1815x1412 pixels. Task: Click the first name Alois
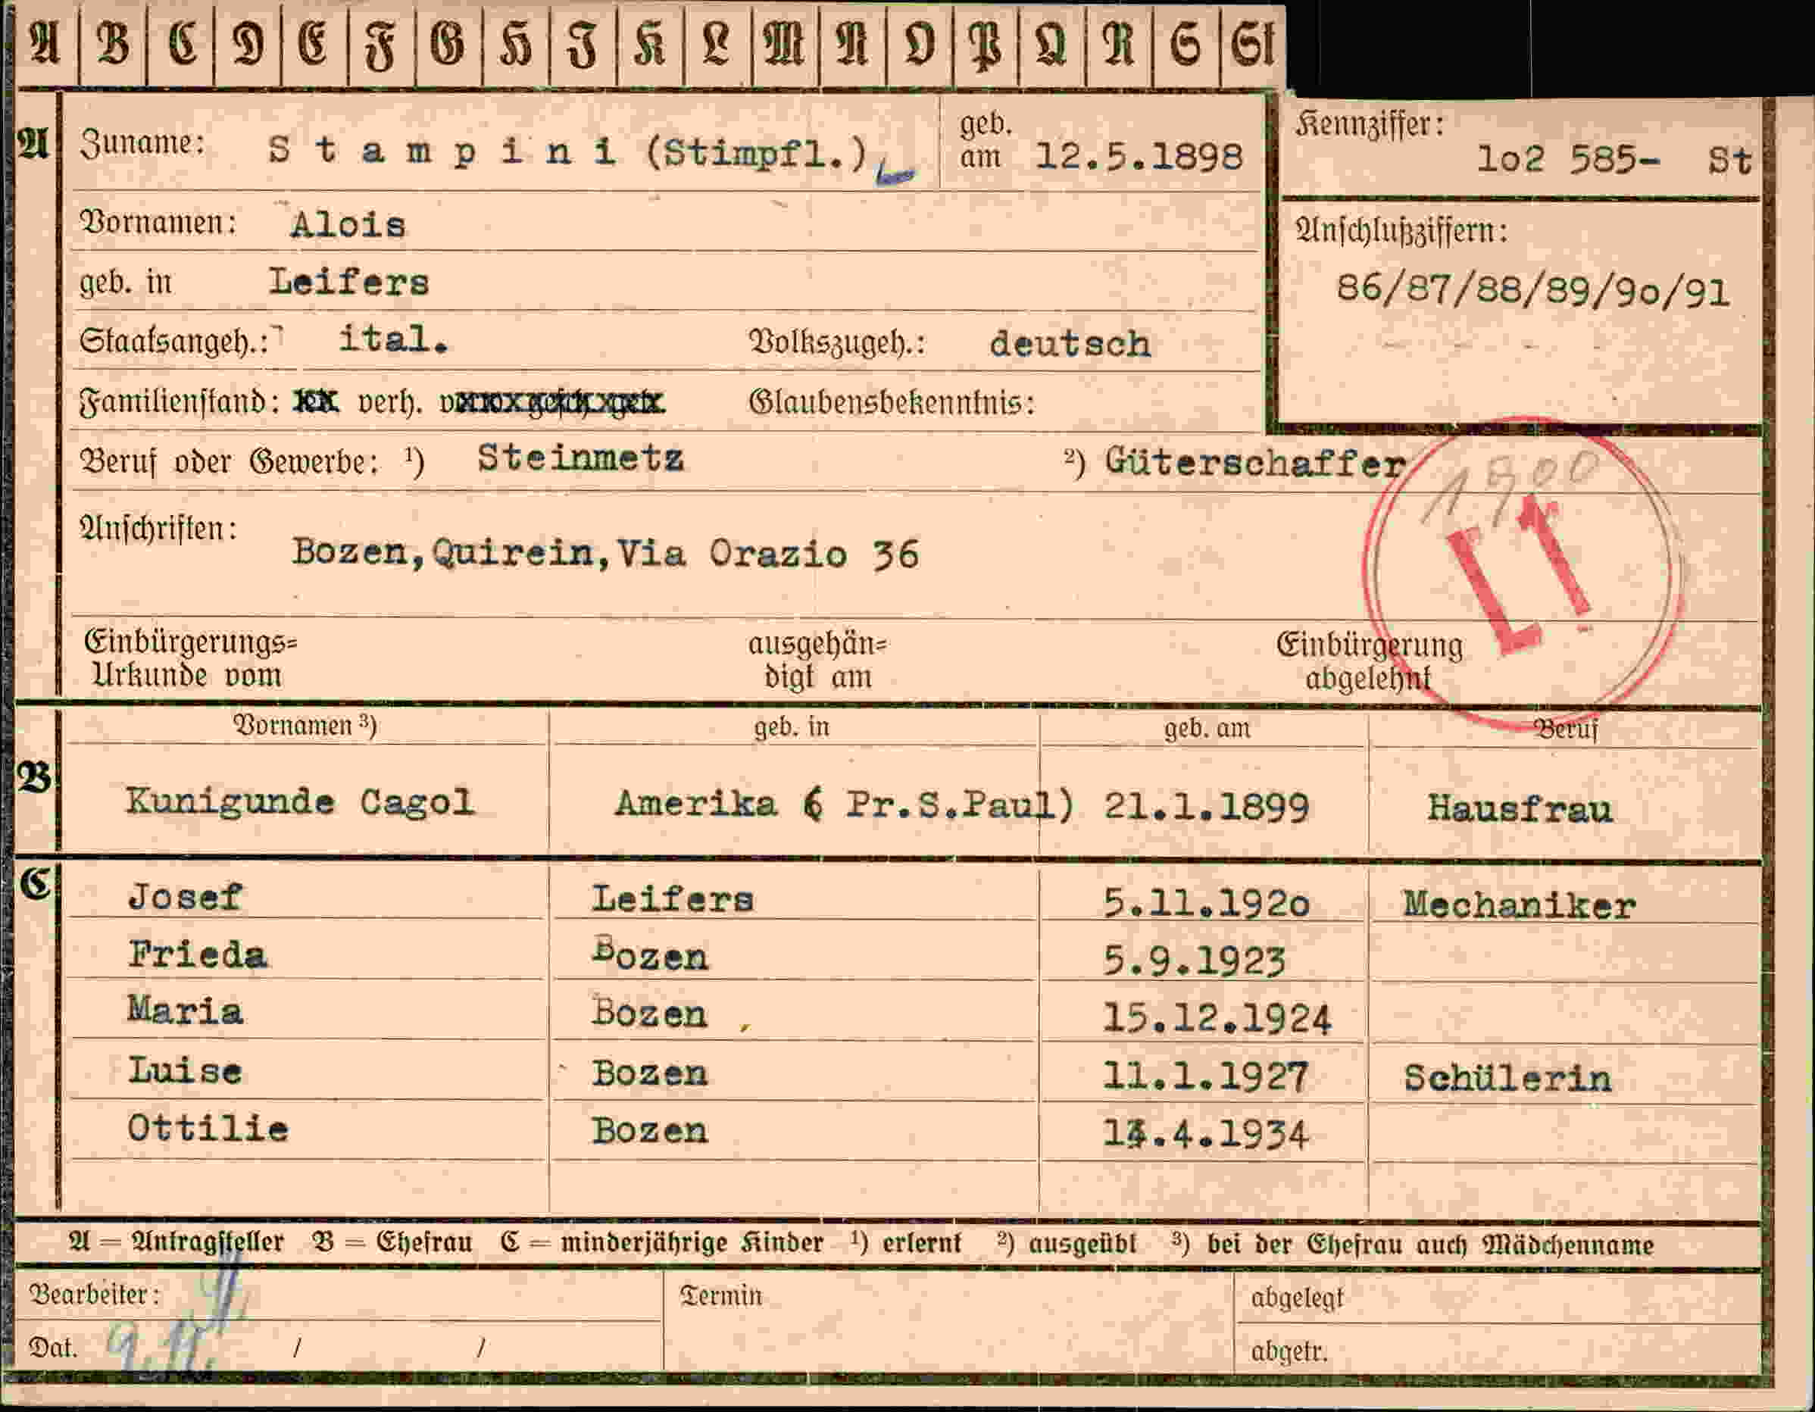pyautogui.click(x=348, y=224)
